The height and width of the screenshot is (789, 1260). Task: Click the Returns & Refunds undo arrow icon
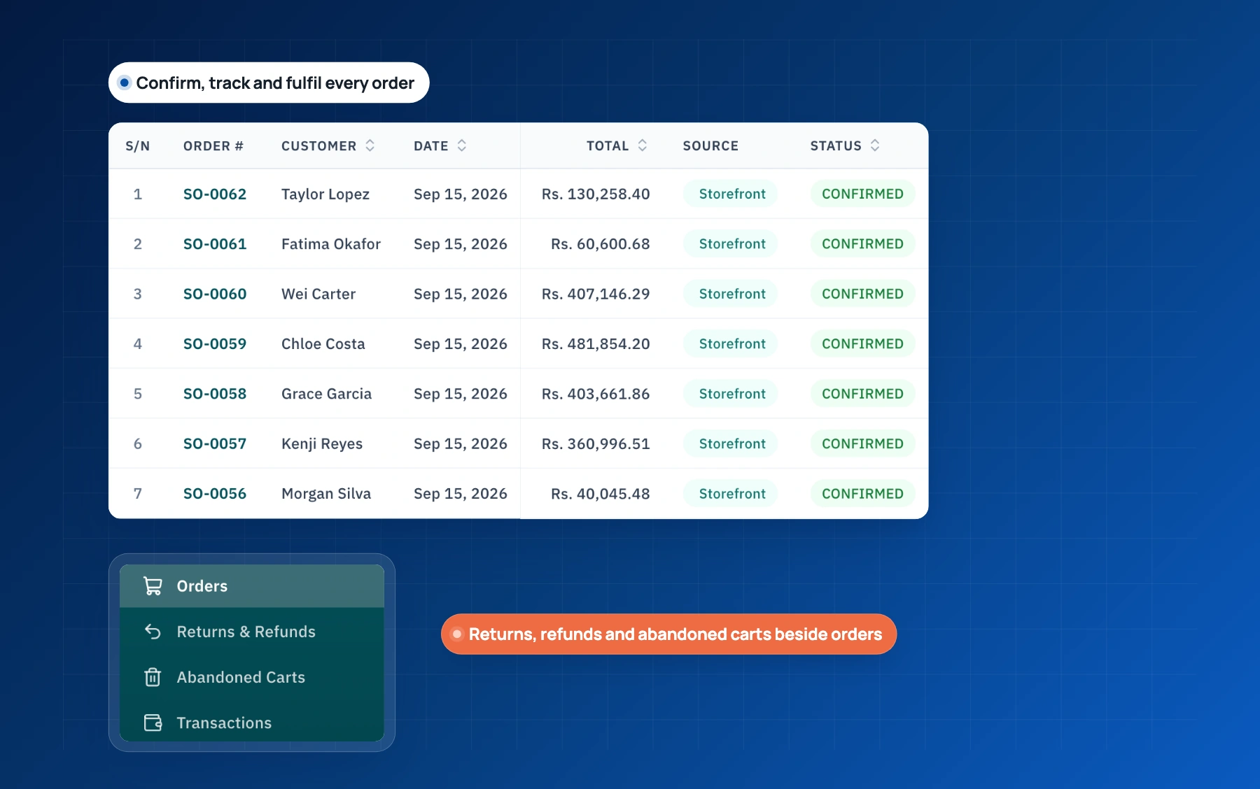tap(153, 632)
